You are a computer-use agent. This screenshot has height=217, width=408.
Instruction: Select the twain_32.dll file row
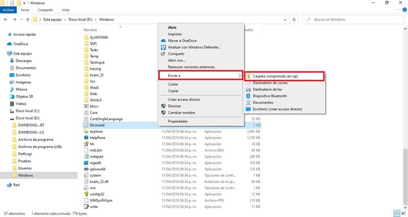click(x=172, y=182)
